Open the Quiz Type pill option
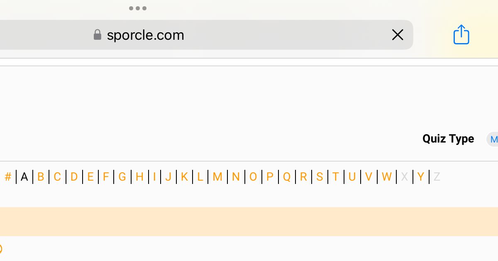The image size is (498, 261). click(492, 139)
